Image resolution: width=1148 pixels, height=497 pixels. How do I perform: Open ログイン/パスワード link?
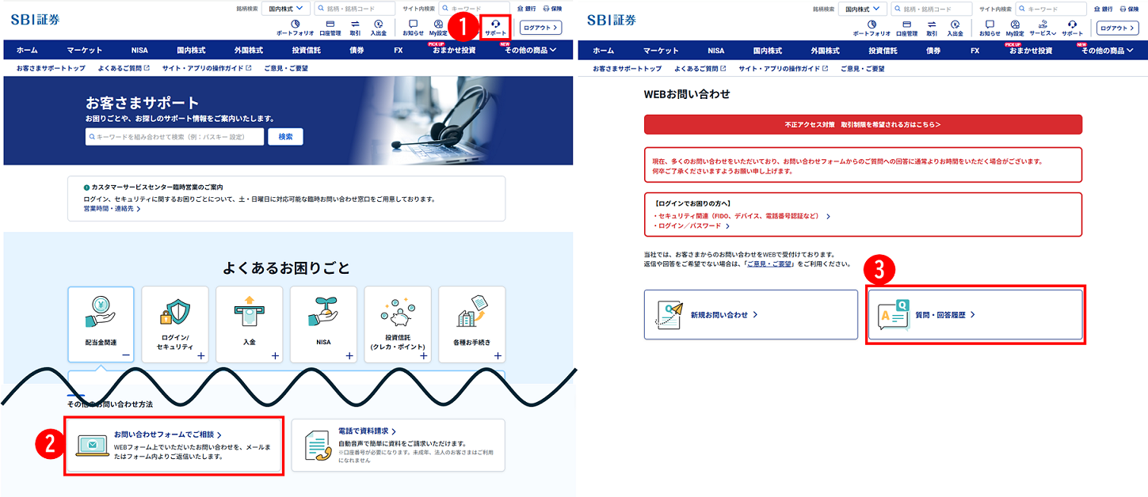click(691, 226)
